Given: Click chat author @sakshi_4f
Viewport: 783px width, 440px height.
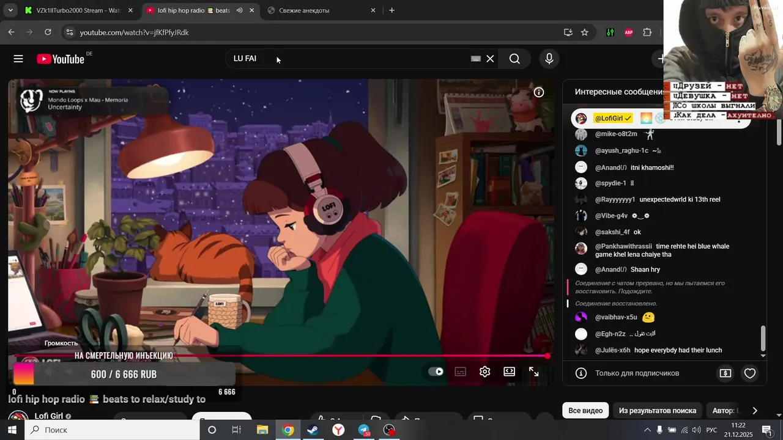Looking at the screenshot, I should [612, 232].
